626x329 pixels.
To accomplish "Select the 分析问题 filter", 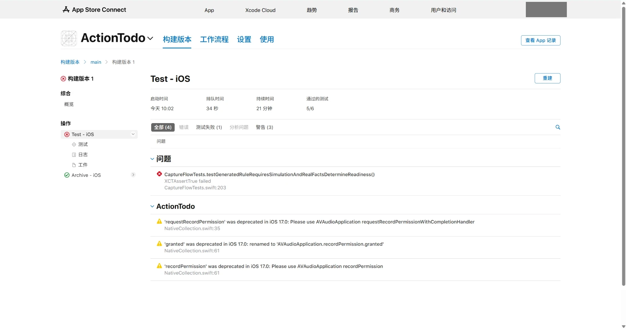I will click(239, 127).
